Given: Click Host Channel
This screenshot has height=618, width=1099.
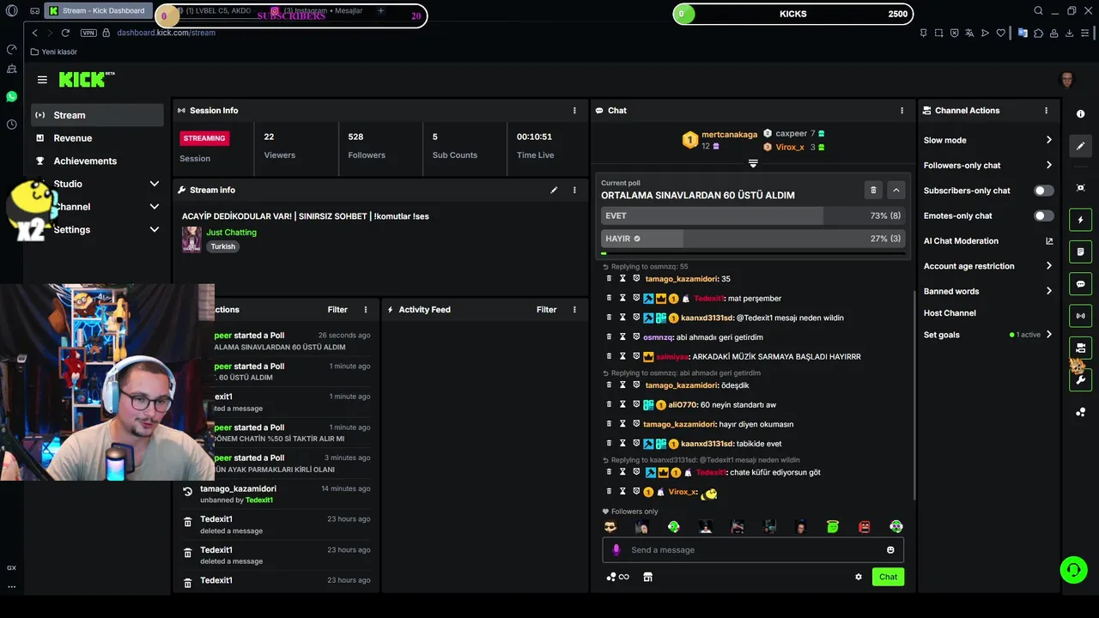Looking at the screenshot, I should [x=950, y=313].
